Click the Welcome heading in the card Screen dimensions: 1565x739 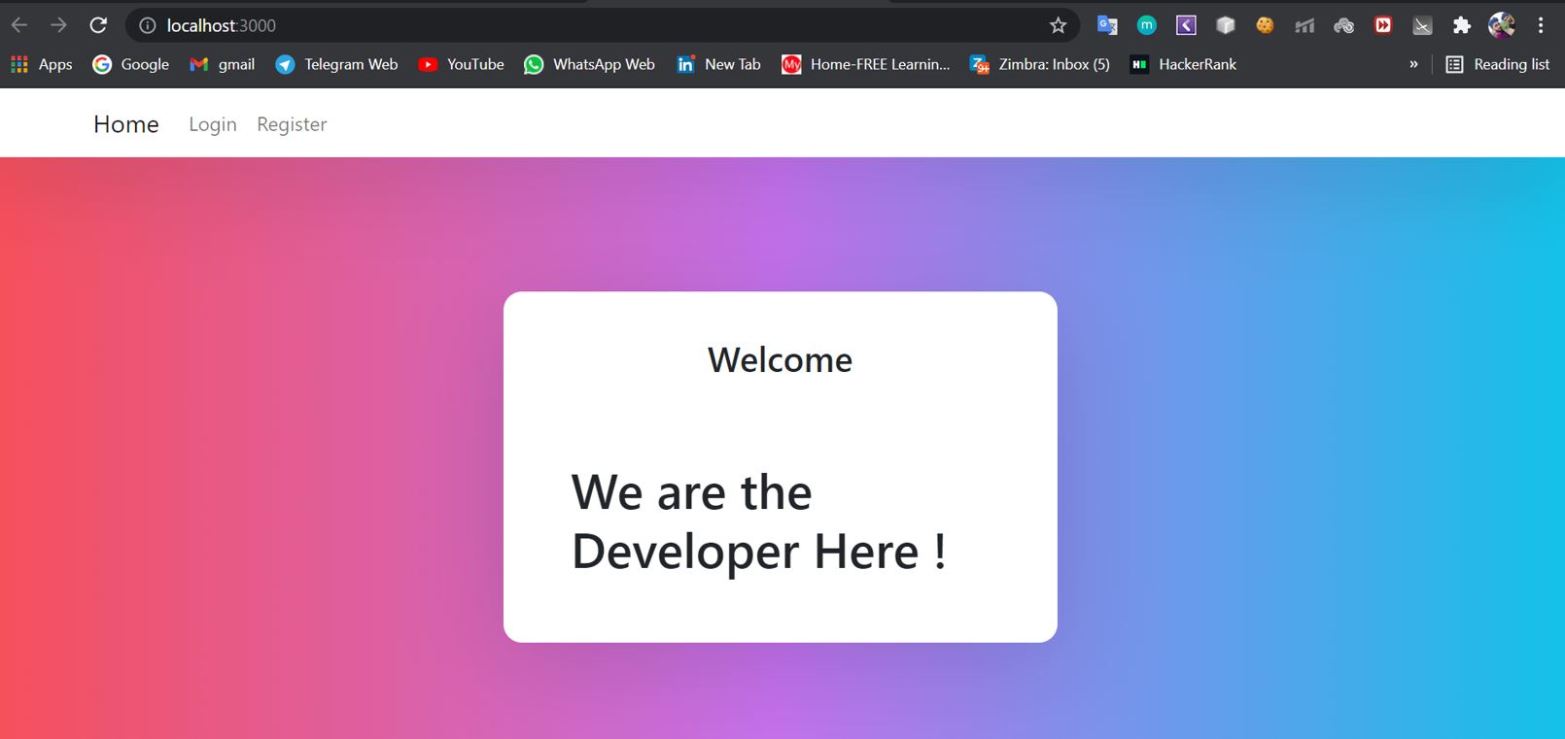780,360
